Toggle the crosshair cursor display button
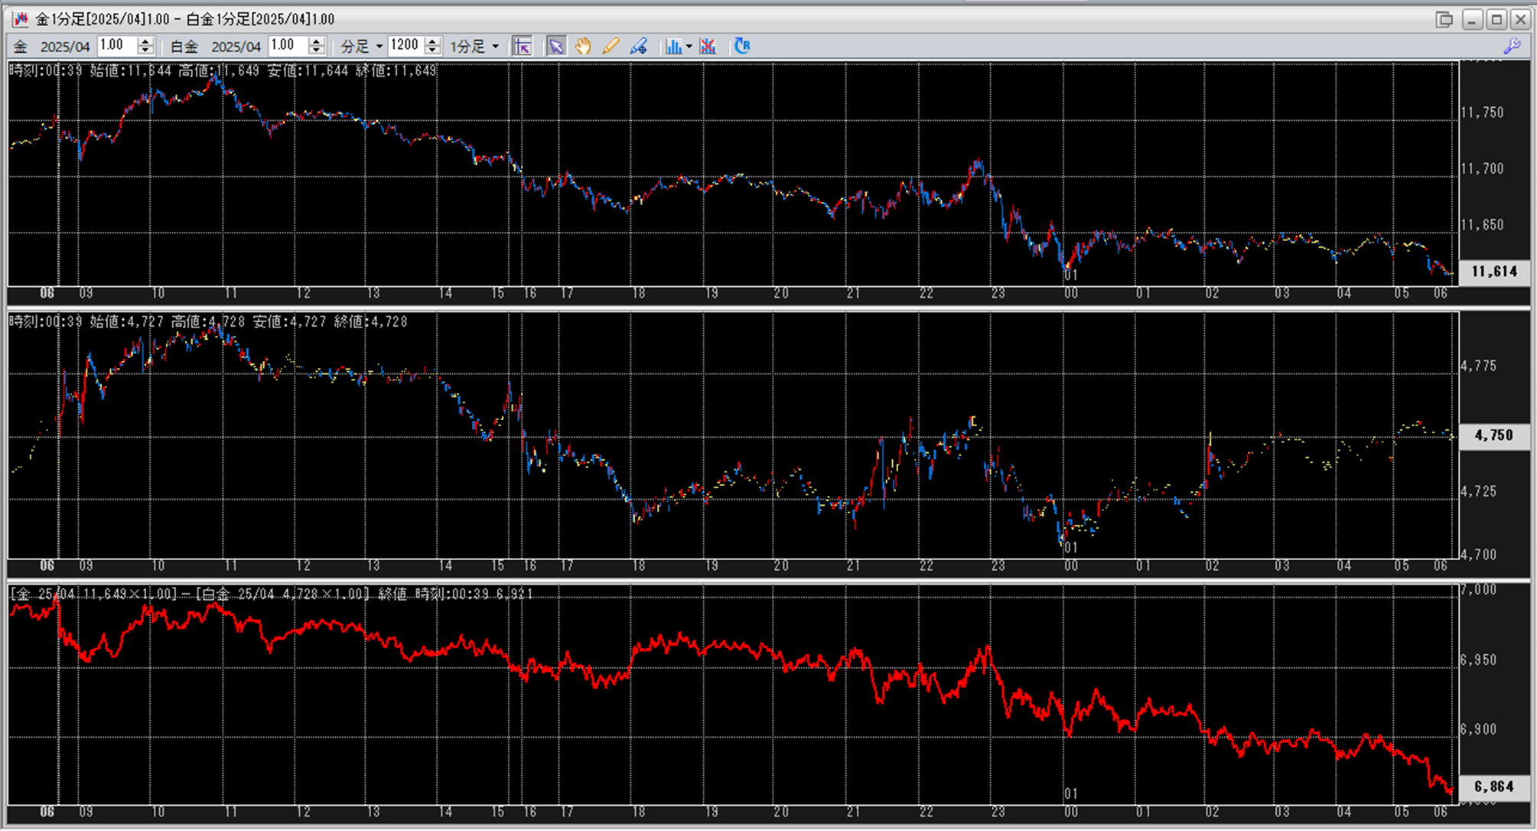The width and height of the screenshot is (1537, 831). pyautogui.click(x=523, y=47)
